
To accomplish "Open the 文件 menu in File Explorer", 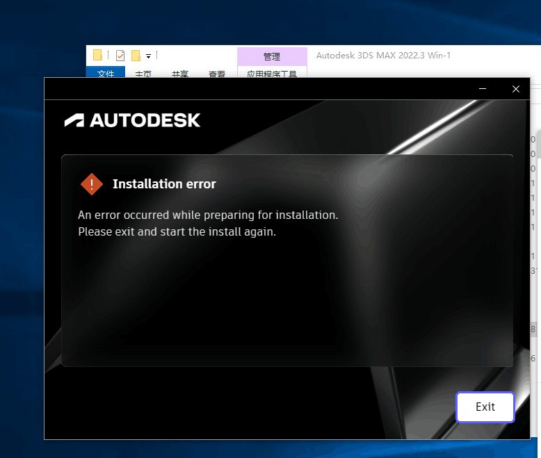I will tap(106, 73).
